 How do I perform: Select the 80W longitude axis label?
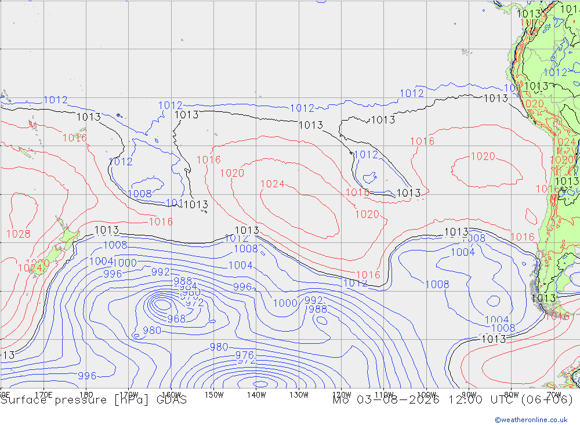click(x=512, y=395)
